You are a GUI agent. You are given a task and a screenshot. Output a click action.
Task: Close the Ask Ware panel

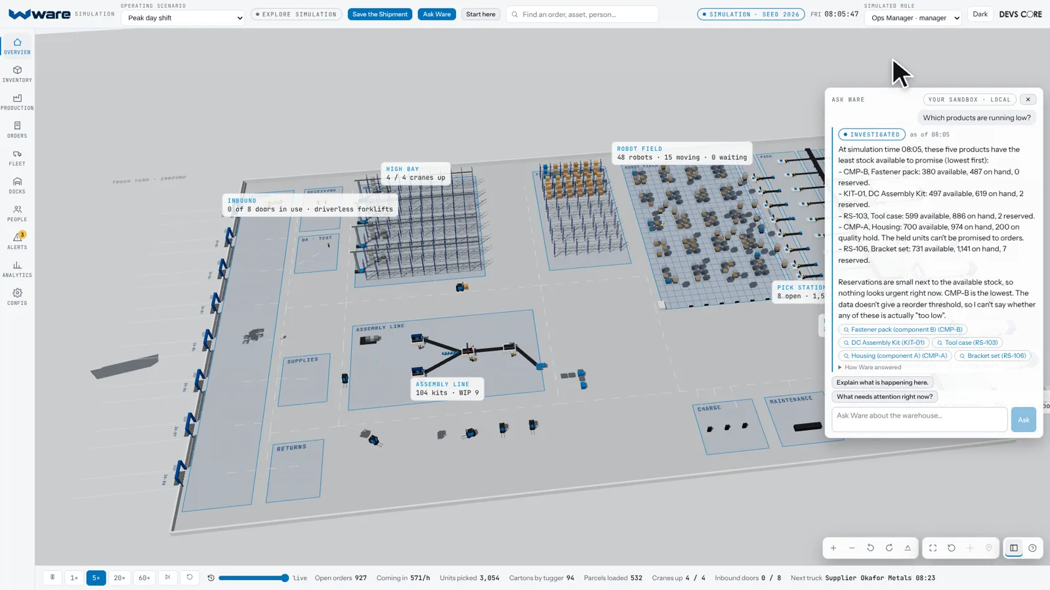pyautogui.click(x=1028, y=100)
